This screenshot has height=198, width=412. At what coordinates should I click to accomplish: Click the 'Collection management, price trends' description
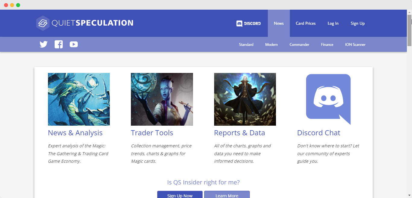161,153
